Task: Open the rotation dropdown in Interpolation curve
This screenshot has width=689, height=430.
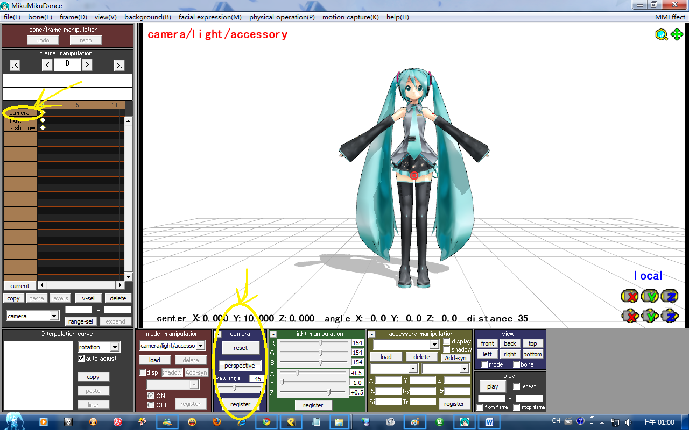Action: coord(99,347)
